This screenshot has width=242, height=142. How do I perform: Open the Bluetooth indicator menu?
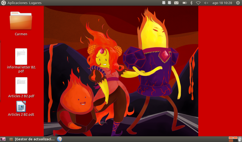pyautogui.click(x=191, y=3)
